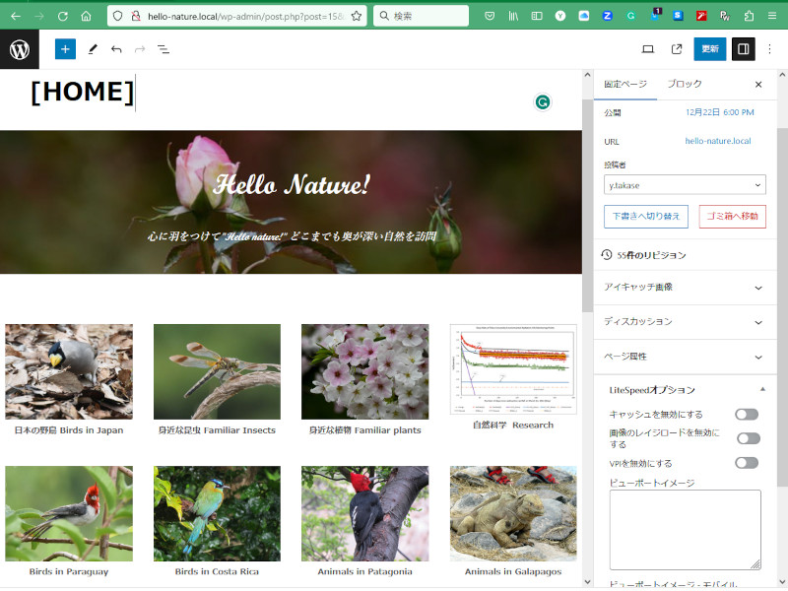
Task: Switch to the 固定ページ tab
Action: point(625,85)
